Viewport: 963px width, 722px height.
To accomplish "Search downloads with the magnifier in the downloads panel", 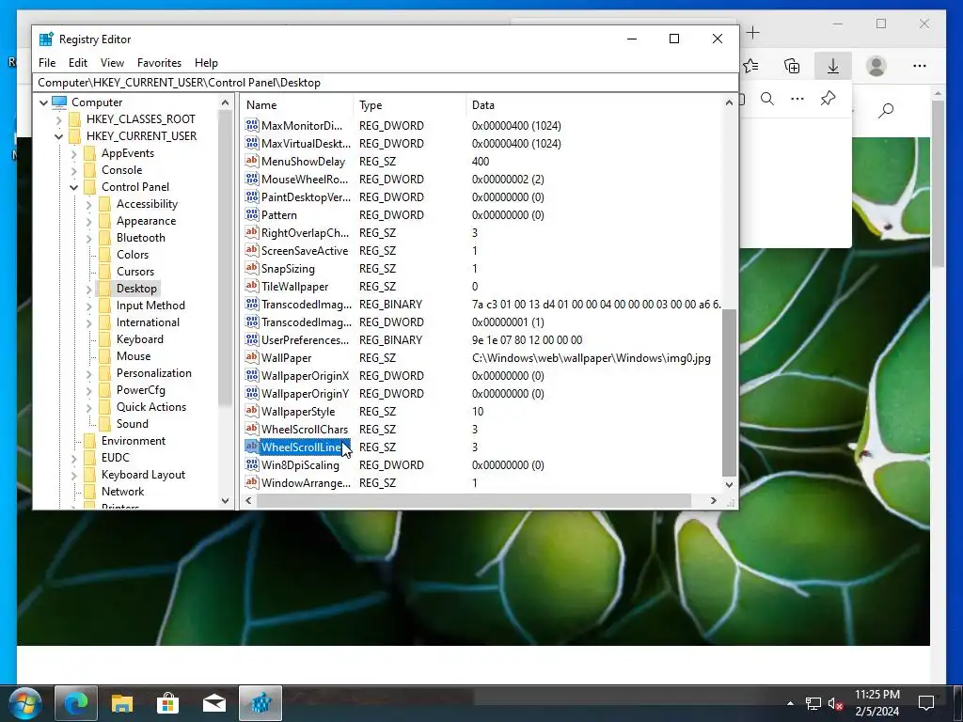I will [767, 99].
